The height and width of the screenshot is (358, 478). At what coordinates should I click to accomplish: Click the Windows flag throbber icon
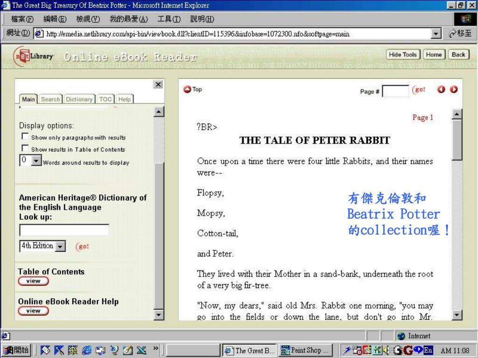click(x=465, y=19)
